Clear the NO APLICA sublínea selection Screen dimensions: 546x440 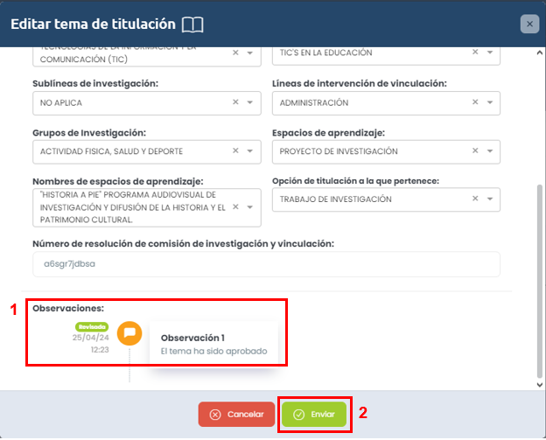[235, 102]
